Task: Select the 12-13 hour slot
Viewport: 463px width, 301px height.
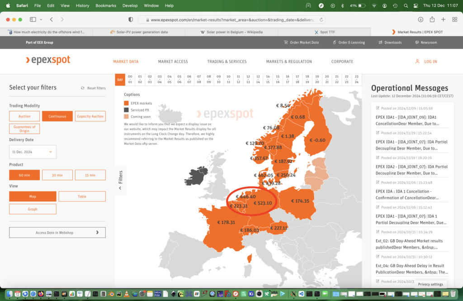Action: coord(248,79)
